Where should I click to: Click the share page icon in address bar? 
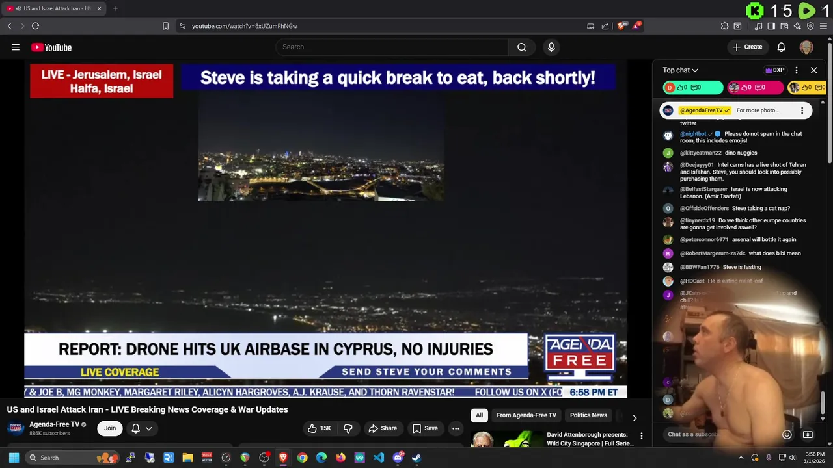(x=605, y=26)
